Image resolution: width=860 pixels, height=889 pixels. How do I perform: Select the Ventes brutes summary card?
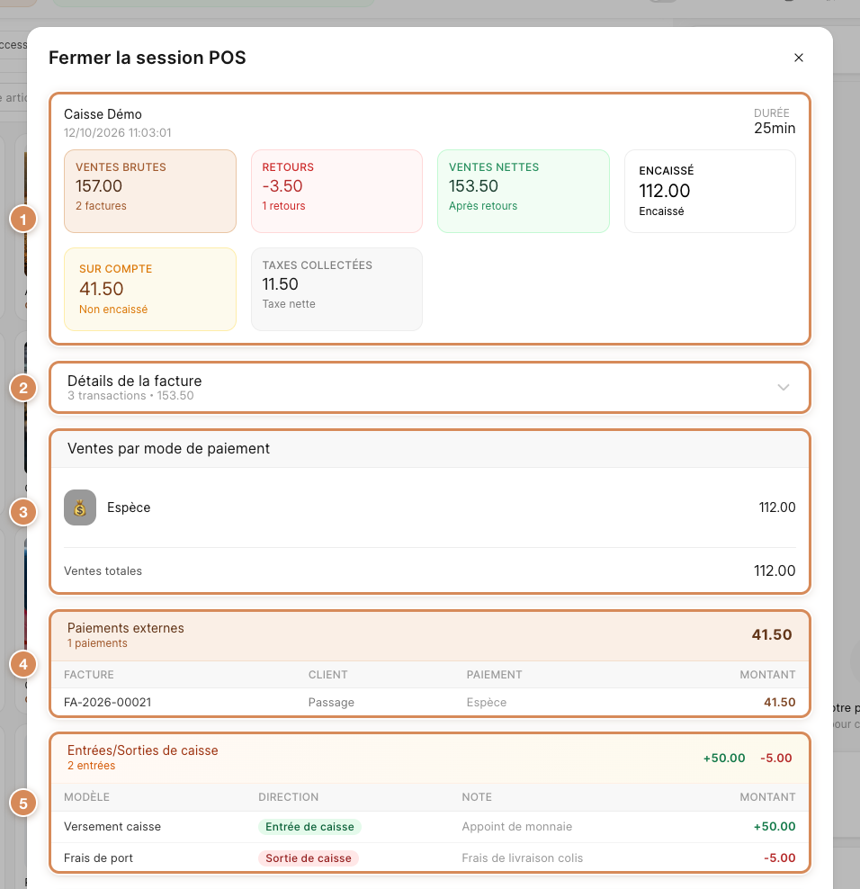[150, 191]
